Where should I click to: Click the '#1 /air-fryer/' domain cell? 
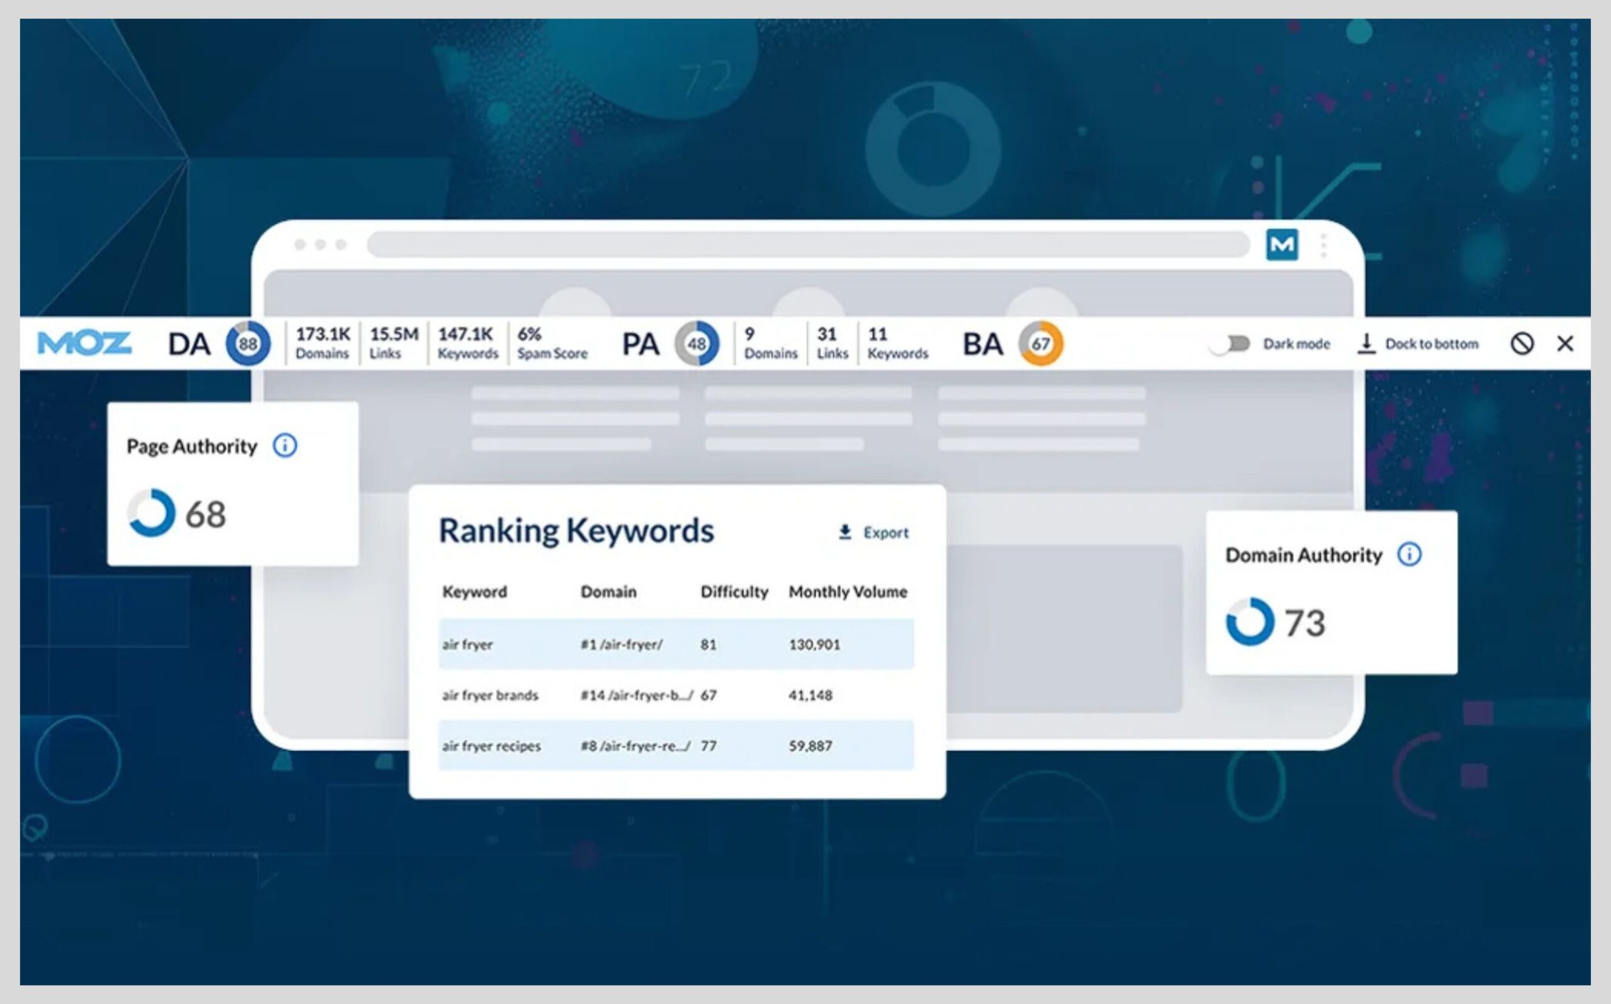coord(622,644)
